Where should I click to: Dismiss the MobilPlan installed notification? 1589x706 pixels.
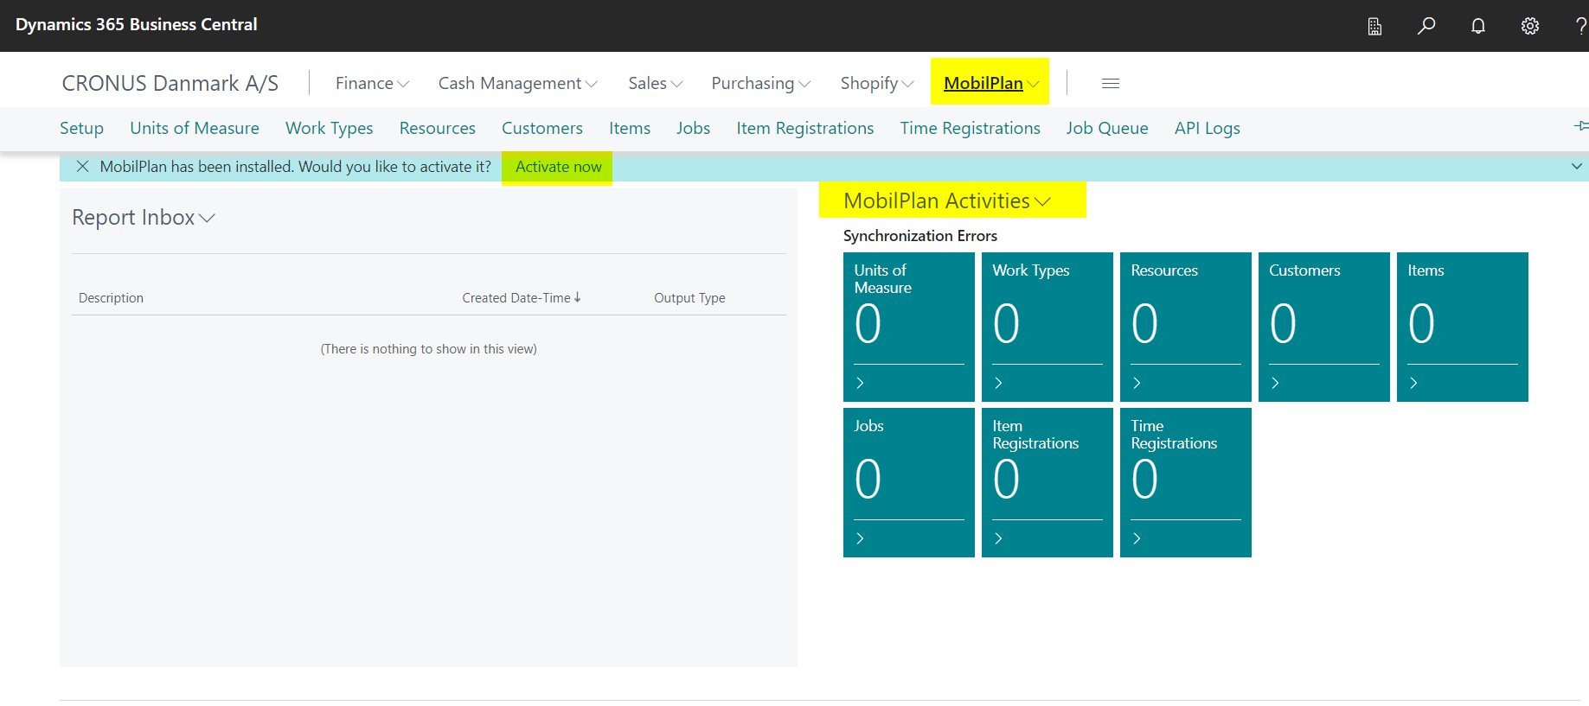point(82,167)
